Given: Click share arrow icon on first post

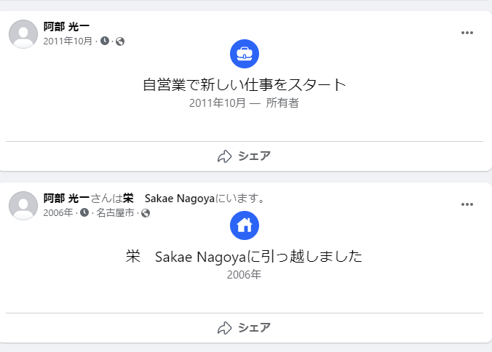Looking at the screenshot, I should point(224,156).
